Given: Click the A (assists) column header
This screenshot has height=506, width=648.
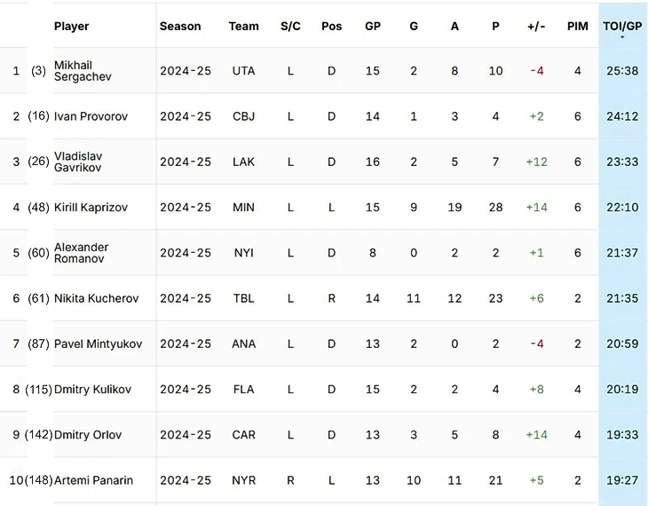Looking at the screenshot, I should [x=454, y=27].
